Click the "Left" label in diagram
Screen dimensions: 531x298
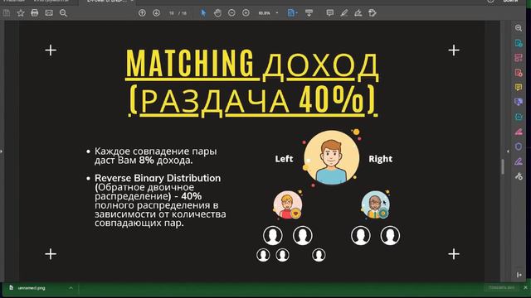click(284, 159)
